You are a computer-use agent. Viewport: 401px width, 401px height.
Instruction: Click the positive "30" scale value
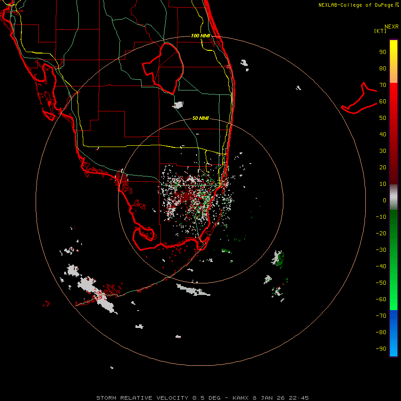point(383,151)
